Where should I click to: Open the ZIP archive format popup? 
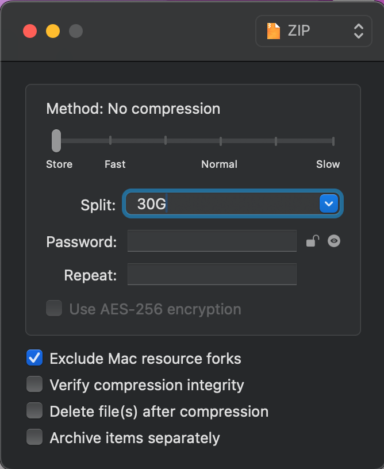pyautogui.click(x=314, y=31)
